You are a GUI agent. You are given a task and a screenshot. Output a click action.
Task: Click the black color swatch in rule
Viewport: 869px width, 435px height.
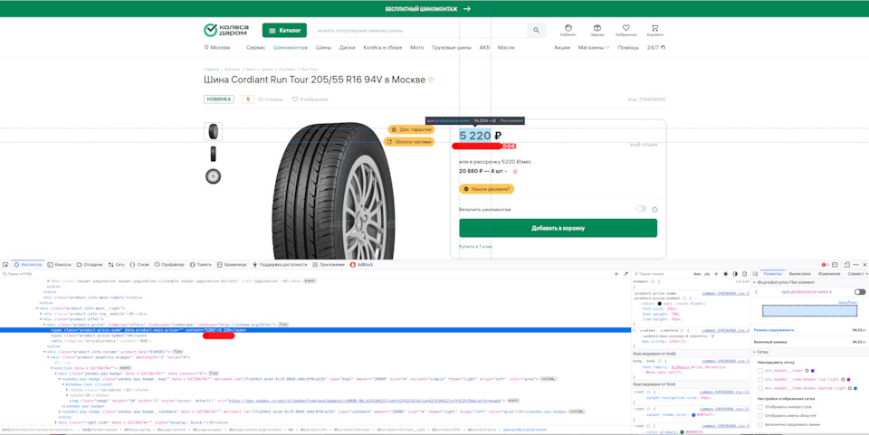pyautogui.click(x=660, y=304)
